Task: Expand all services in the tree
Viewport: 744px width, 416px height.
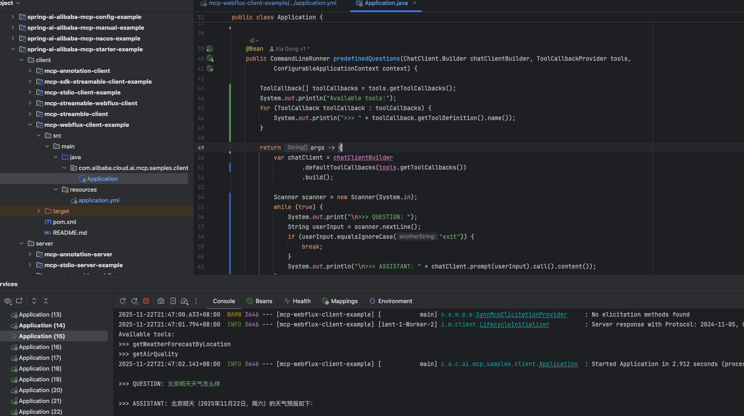Action: point(34,301)
